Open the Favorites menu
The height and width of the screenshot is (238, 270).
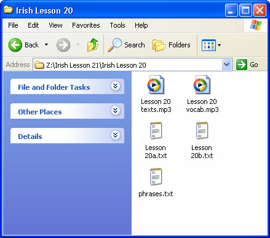[x=86, y=25]
